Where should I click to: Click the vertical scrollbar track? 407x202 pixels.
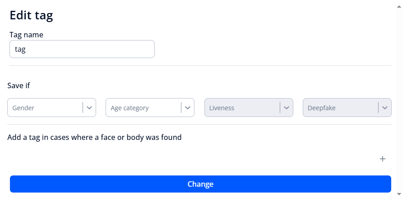398,99
